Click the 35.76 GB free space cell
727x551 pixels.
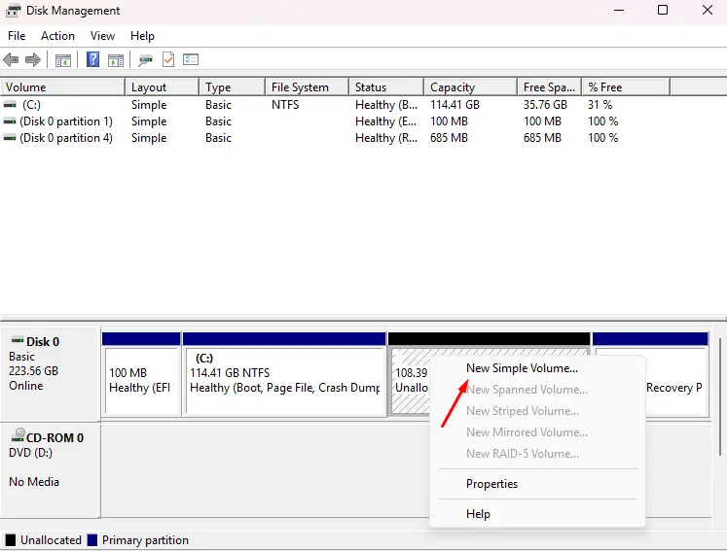pyautogui.click(x=545, y=105)
